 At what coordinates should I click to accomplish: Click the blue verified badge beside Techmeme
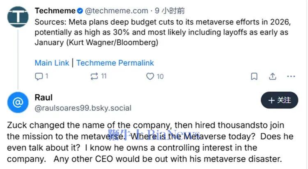pos(80,11)
